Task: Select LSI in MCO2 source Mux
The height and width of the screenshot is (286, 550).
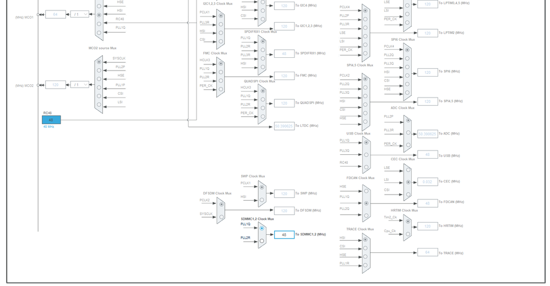Action: pos(99,104)
